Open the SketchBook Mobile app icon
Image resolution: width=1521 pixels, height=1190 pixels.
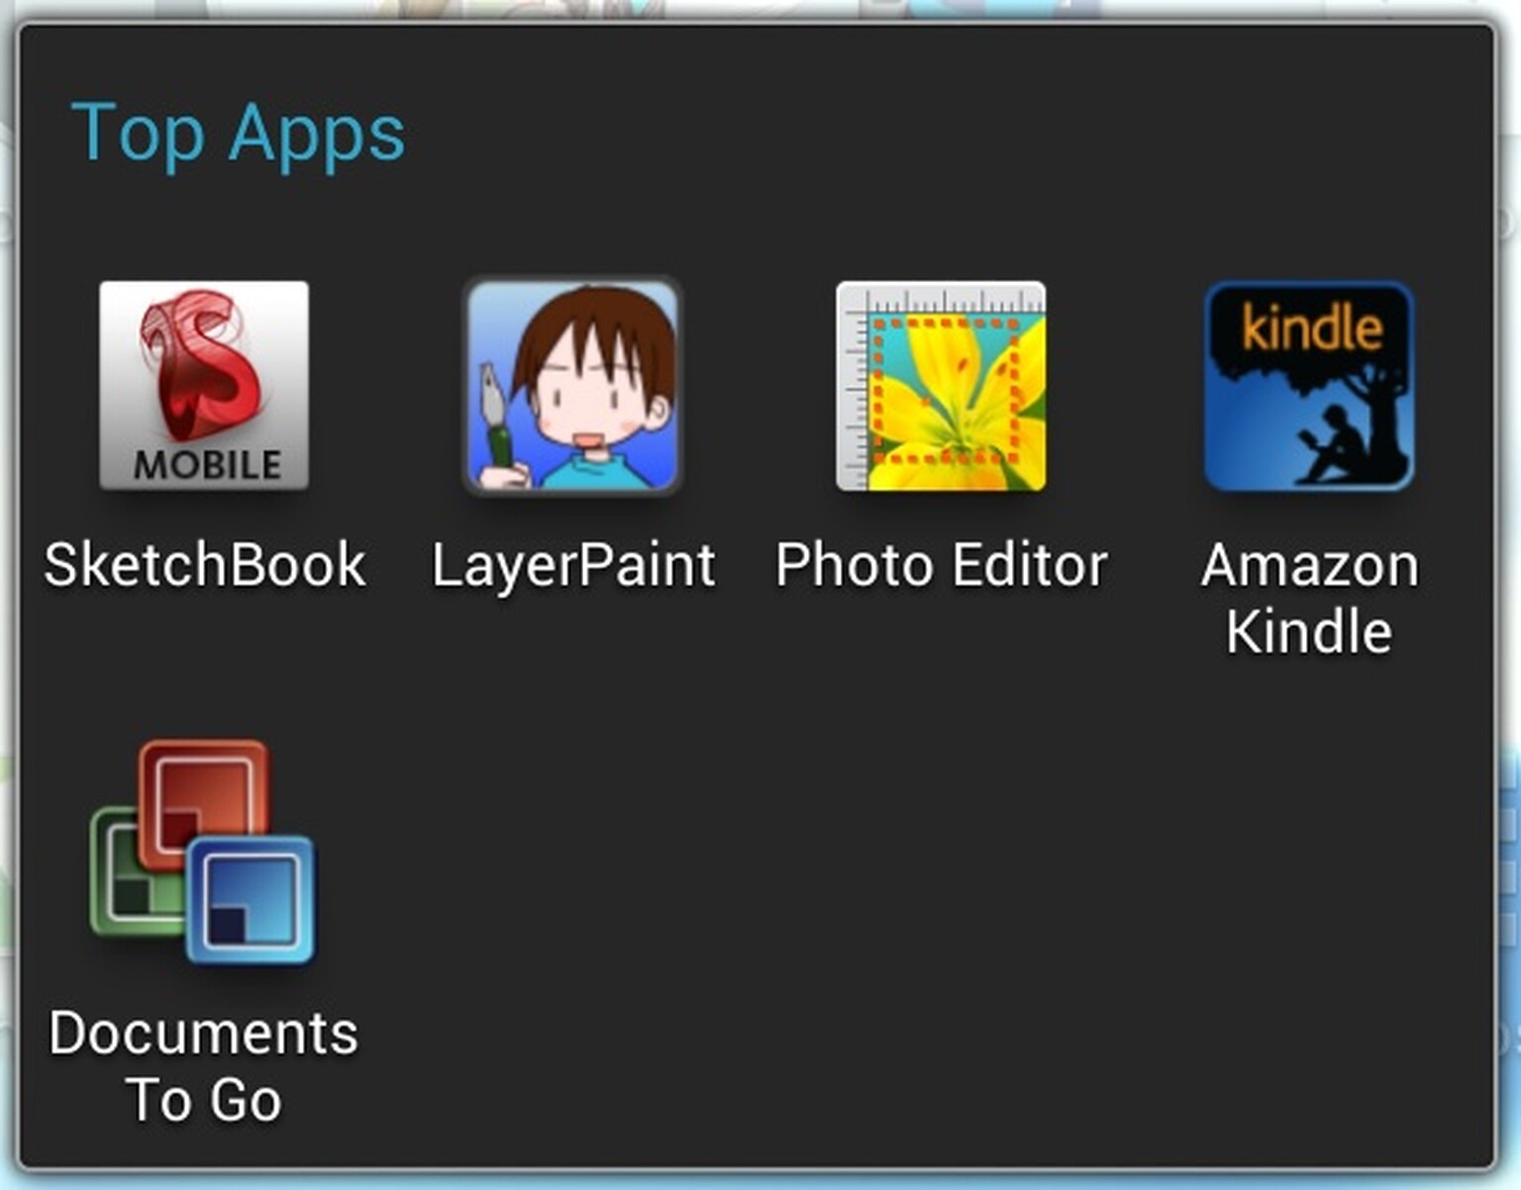(204, 385)
